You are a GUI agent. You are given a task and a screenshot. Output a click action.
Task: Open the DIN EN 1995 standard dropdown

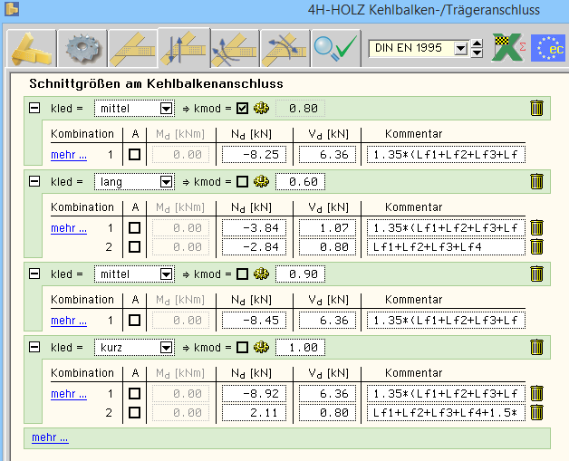461,48
